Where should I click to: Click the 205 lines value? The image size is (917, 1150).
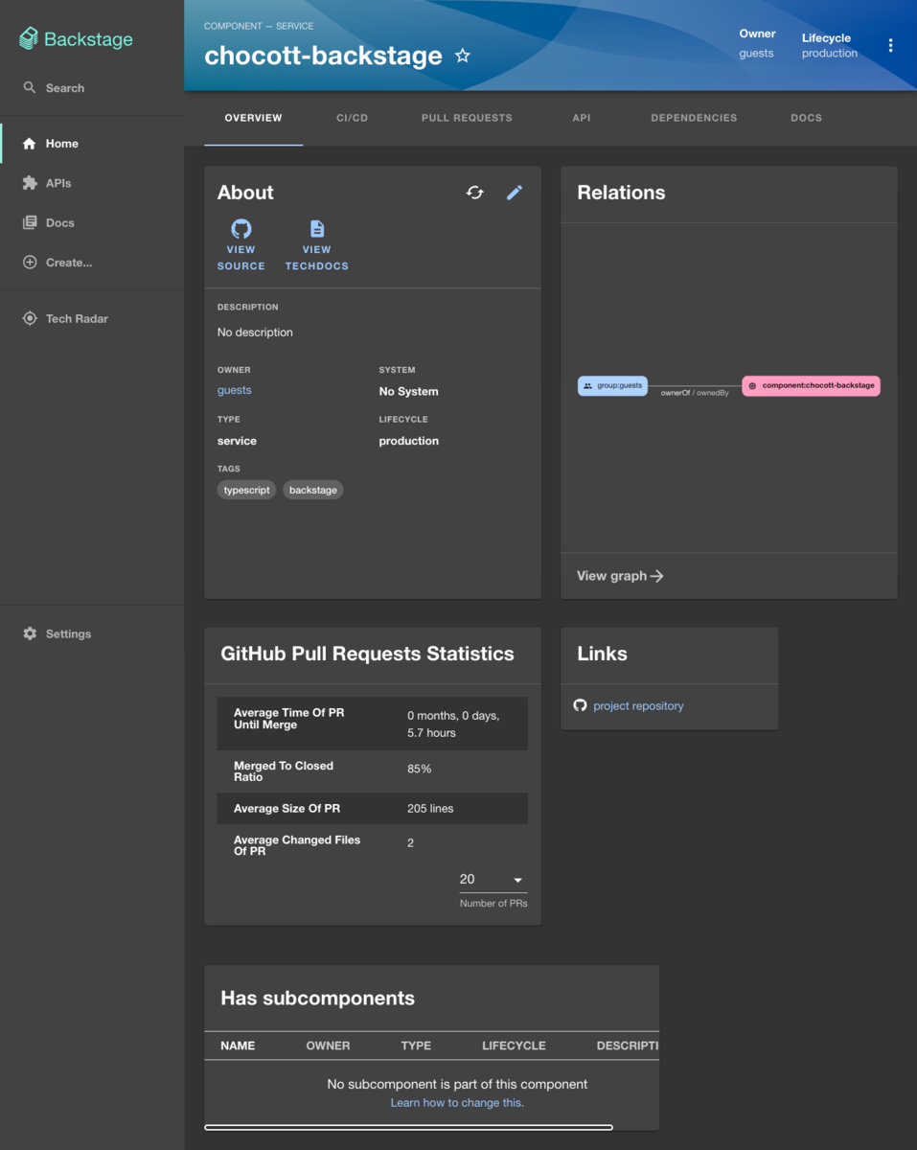click(430, 809)
